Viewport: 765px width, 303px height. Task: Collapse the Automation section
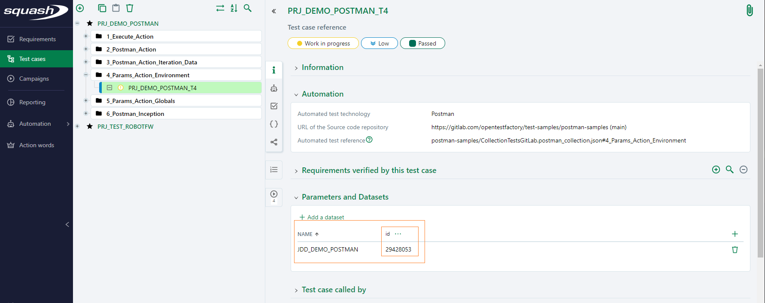pyautogui.click(x=322, y=94)
